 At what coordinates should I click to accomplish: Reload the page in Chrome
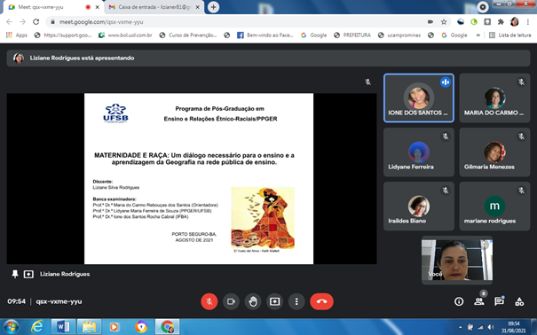(36, 22)
